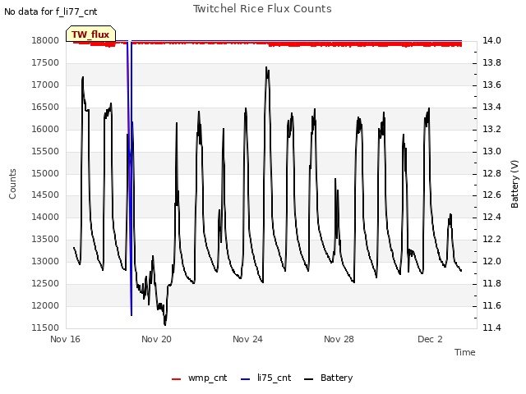This screenshot has width=526, height=394.
Task: Click the 16500 counts axis label
Action: [45, 107]
